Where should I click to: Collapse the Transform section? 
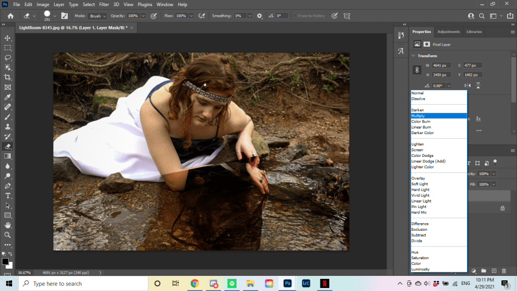[x=413, y=56]
